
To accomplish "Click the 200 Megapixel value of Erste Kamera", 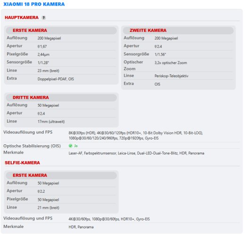I will [x=49, y=39].
